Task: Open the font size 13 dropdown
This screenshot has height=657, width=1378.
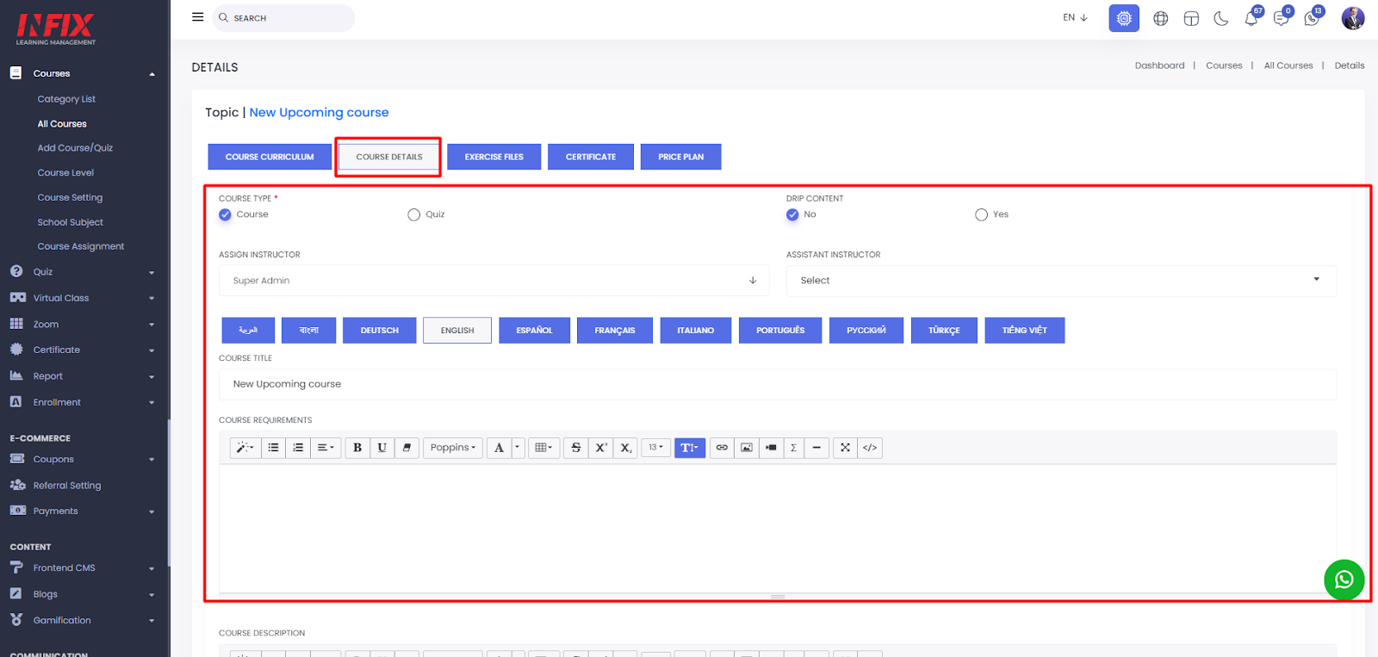Action: pyautogui.click(x=656, y=448)
